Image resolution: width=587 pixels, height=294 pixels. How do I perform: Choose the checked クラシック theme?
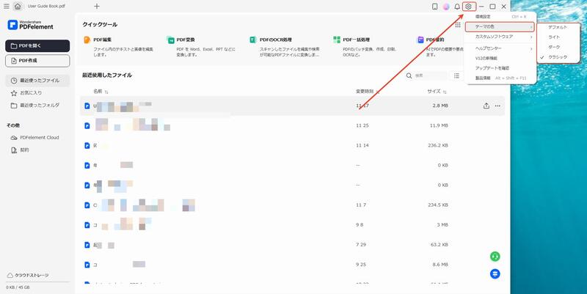point(557,56)
